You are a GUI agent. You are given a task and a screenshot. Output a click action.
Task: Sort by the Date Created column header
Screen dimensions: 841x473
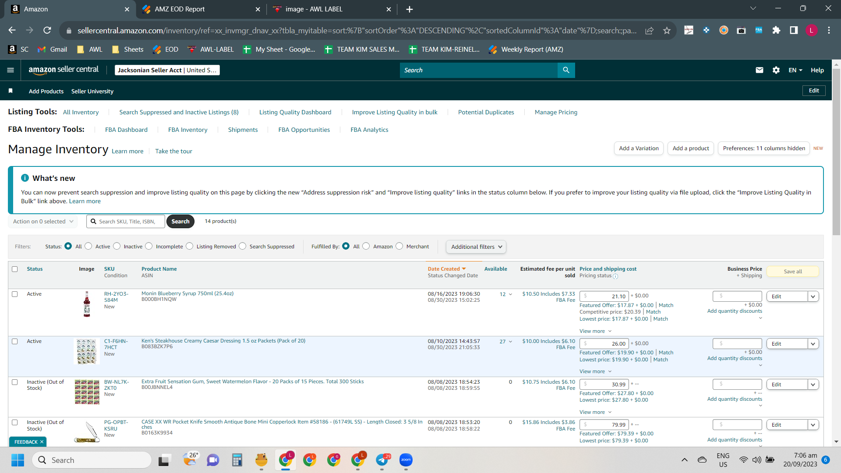point(447,269)
